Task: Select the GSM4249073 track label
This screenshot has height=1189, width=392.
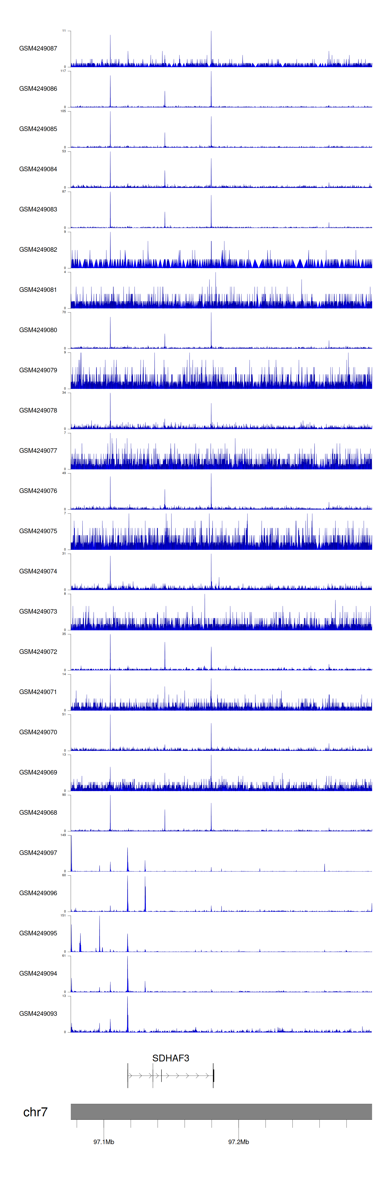Action: (x=38, y=611)
